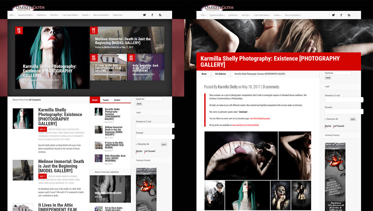Focus Password field on right page
The width and height of the screenshot is (373, 211).
(x=344, y=111)
